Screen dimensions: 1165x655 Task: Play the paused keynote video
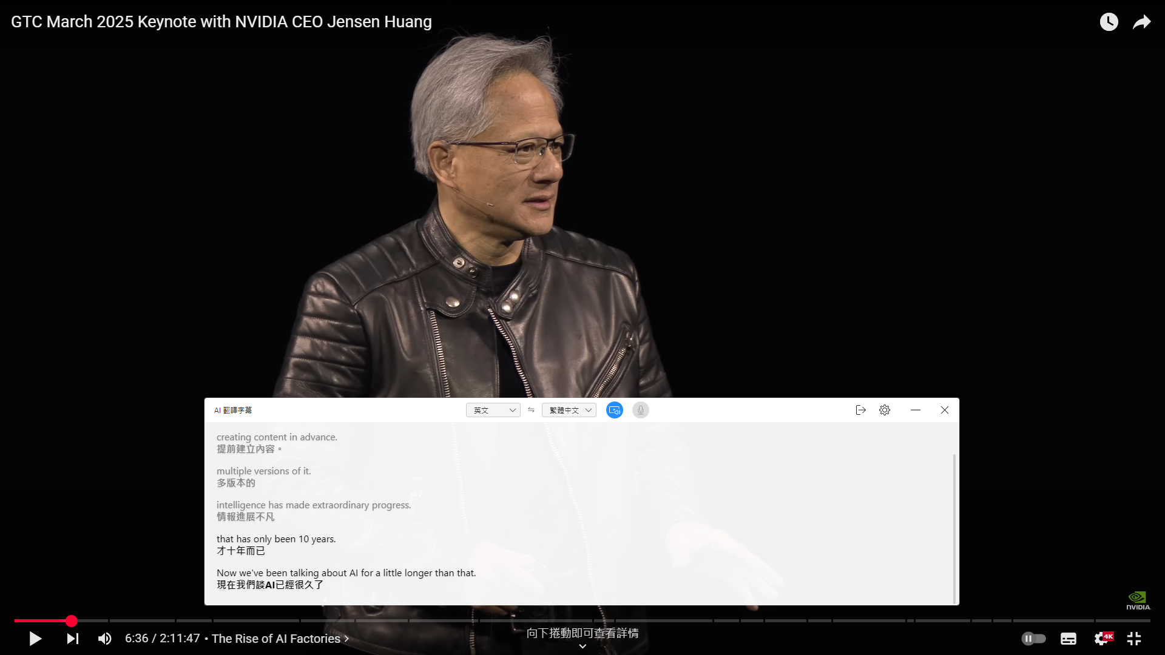pos(35,639)
